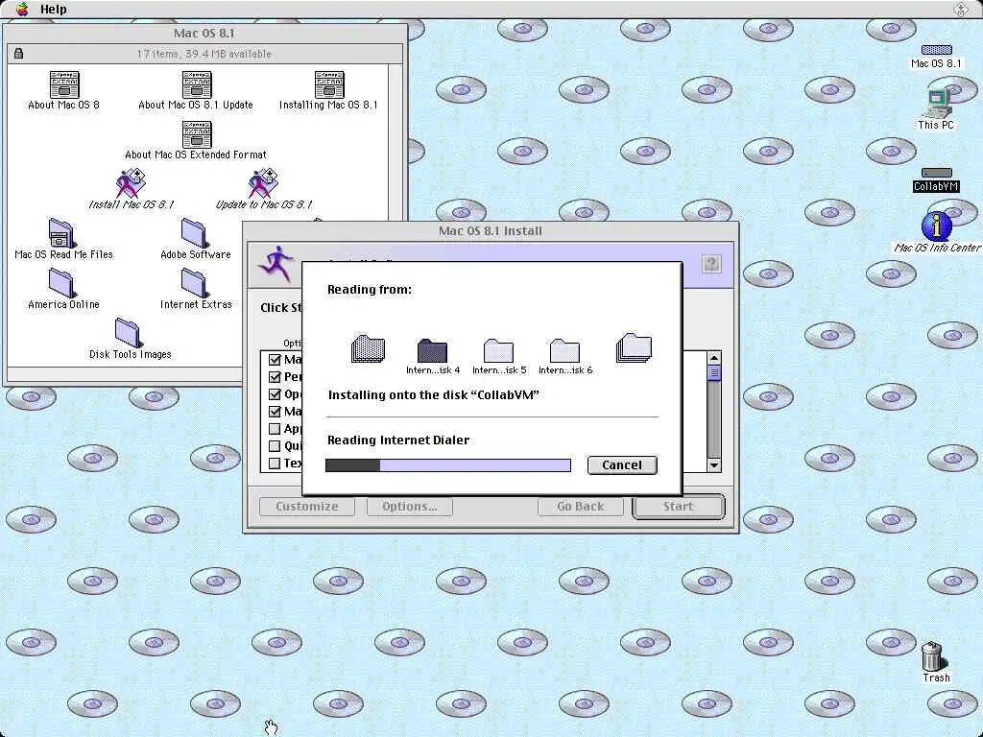Enable the 'Ap' checkbox in list
The width and height of the screenshot is (983, 737).
pyautogui.click(x=275, y=429)
